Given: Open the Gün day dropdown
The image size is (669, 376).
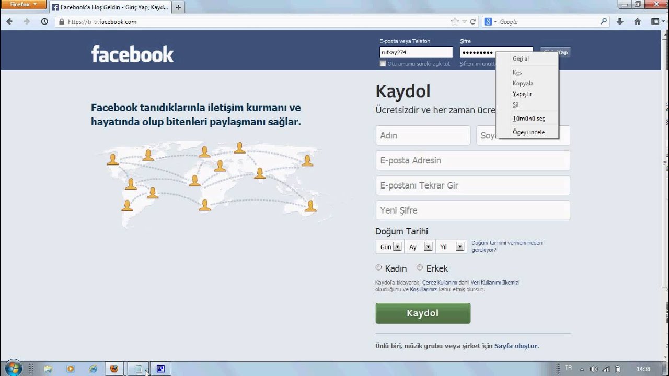Looking at the screenshot, I should (390, 246).
